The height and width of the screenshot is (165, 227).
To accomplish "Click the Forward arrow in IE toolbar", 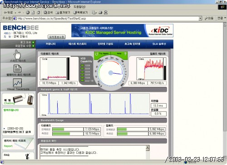I will click(20, 13).
